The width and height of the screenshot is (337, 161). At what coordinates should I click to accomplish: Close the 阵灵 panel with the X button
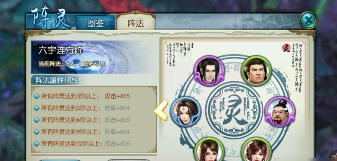pos(308,20)
